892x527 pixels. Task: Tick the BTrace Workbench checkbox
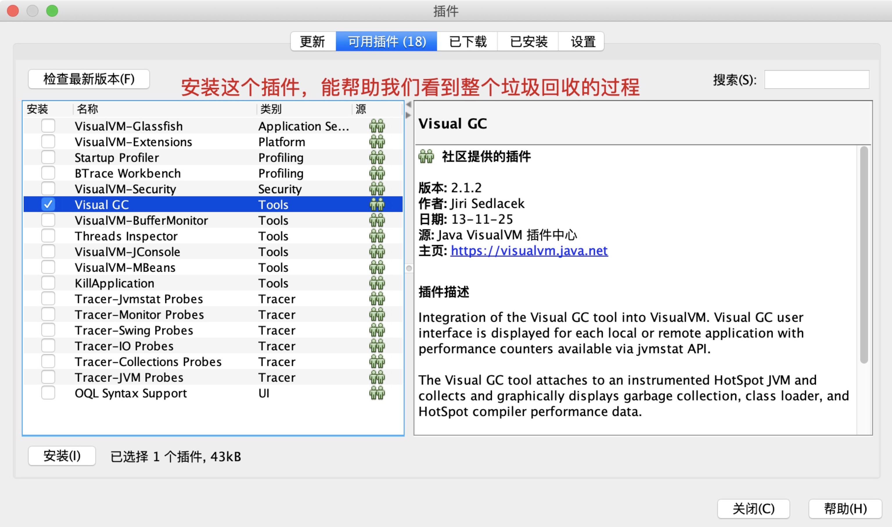[48, 173]
